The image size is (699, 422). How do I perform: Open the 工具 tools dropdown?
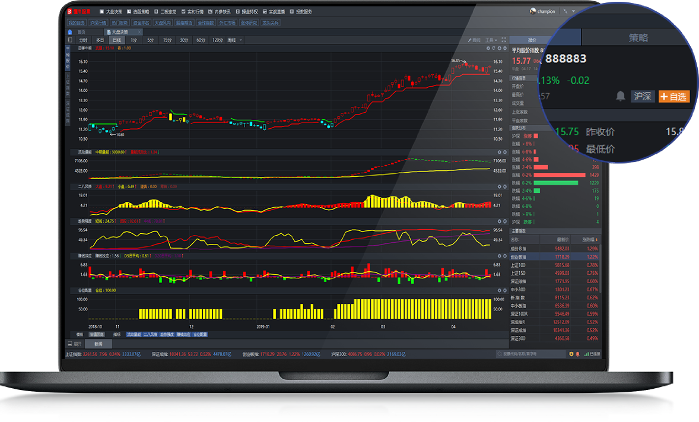pos(491,40)
